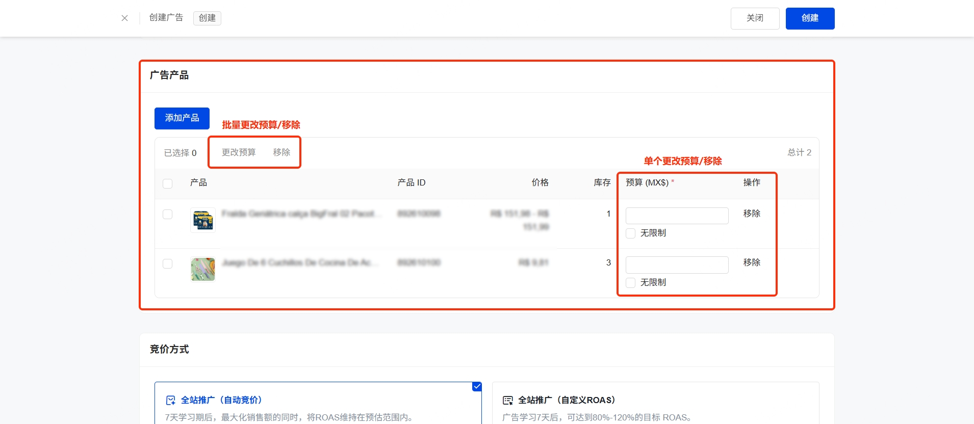Click the 关闭 button

coord(755,18)
